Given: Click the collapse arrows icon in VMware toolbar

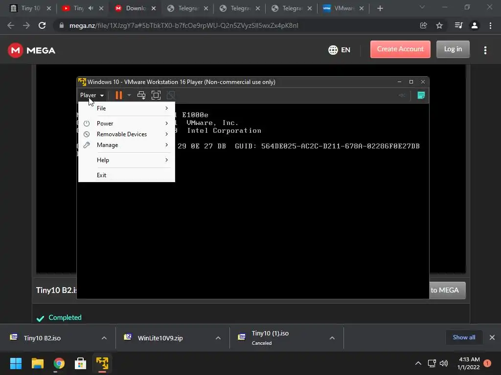Looking at the screenshot, I should tap(402, 95).
